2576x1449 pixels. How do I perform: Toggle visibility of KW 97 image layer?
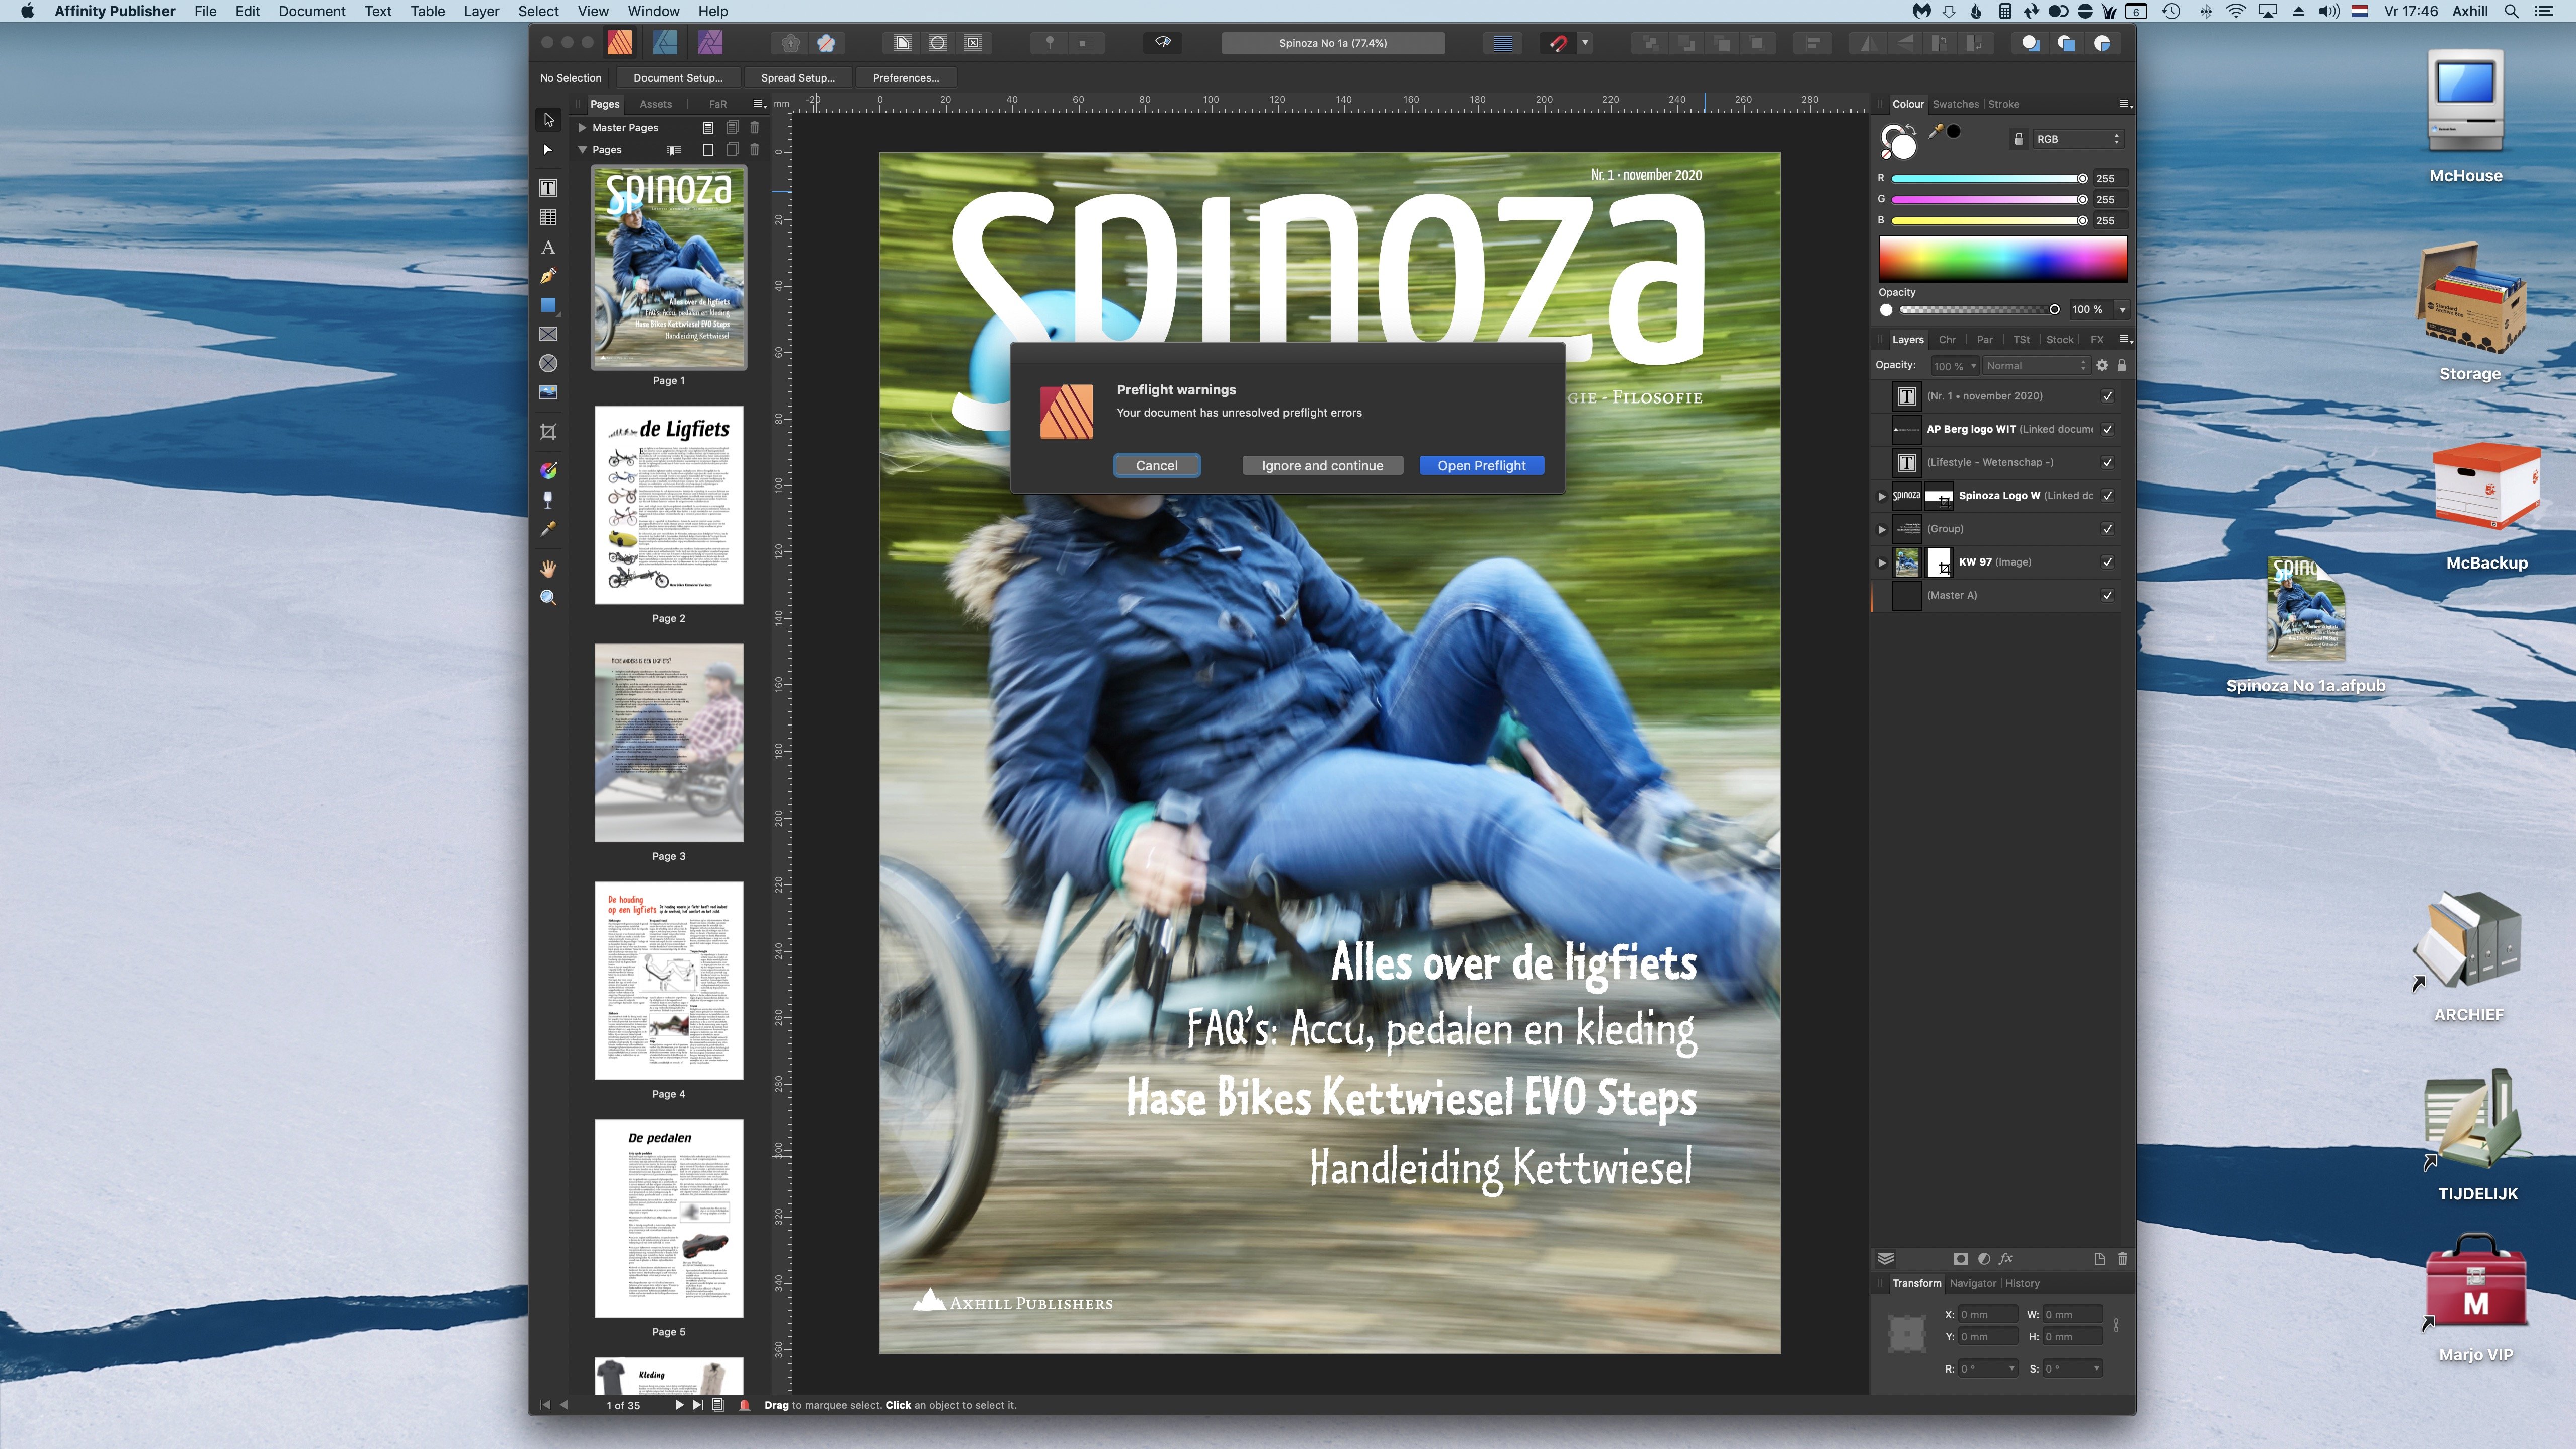click(x=2107, y=562)
